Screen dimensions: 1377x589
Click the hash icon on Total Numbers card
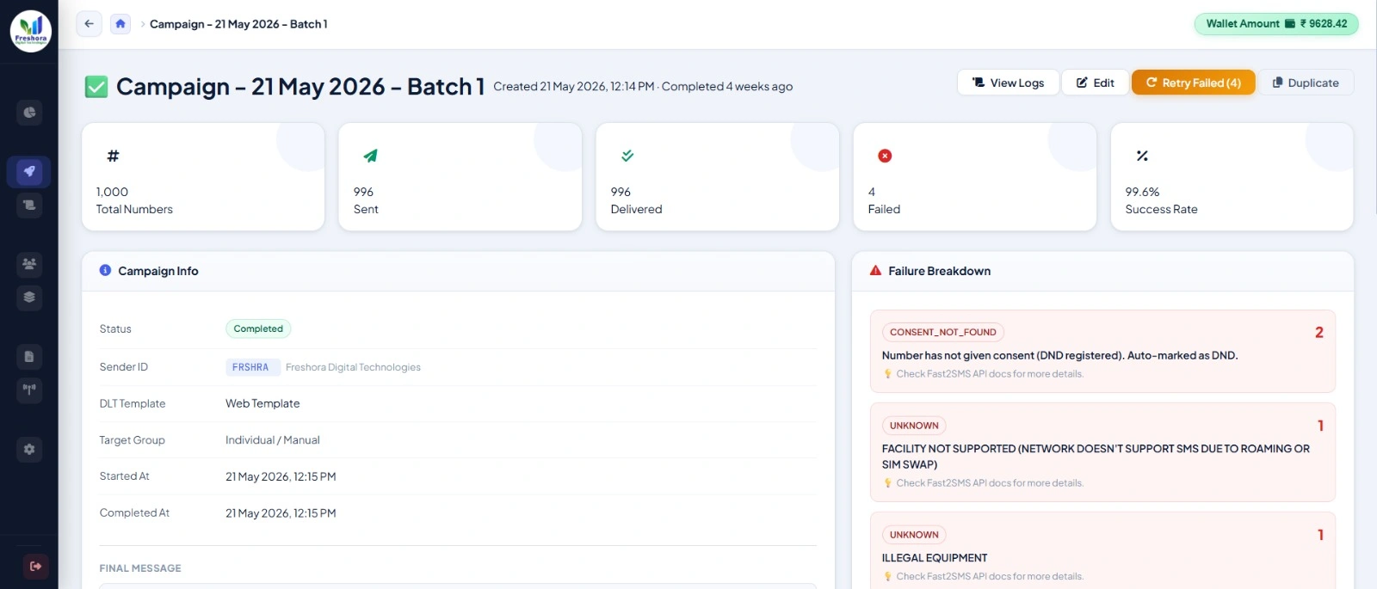pos(113,156)
